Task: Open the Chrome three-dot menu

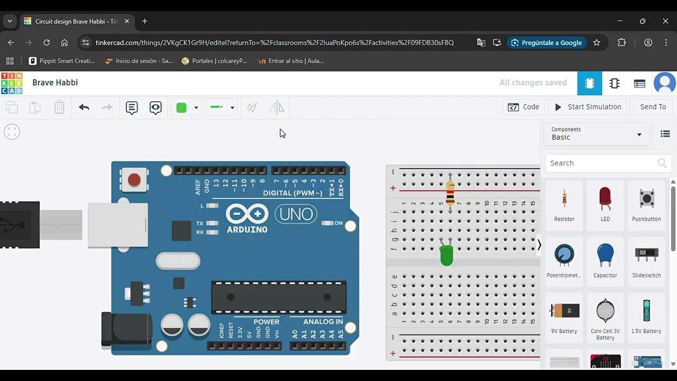Action: (x=666, y=43)
